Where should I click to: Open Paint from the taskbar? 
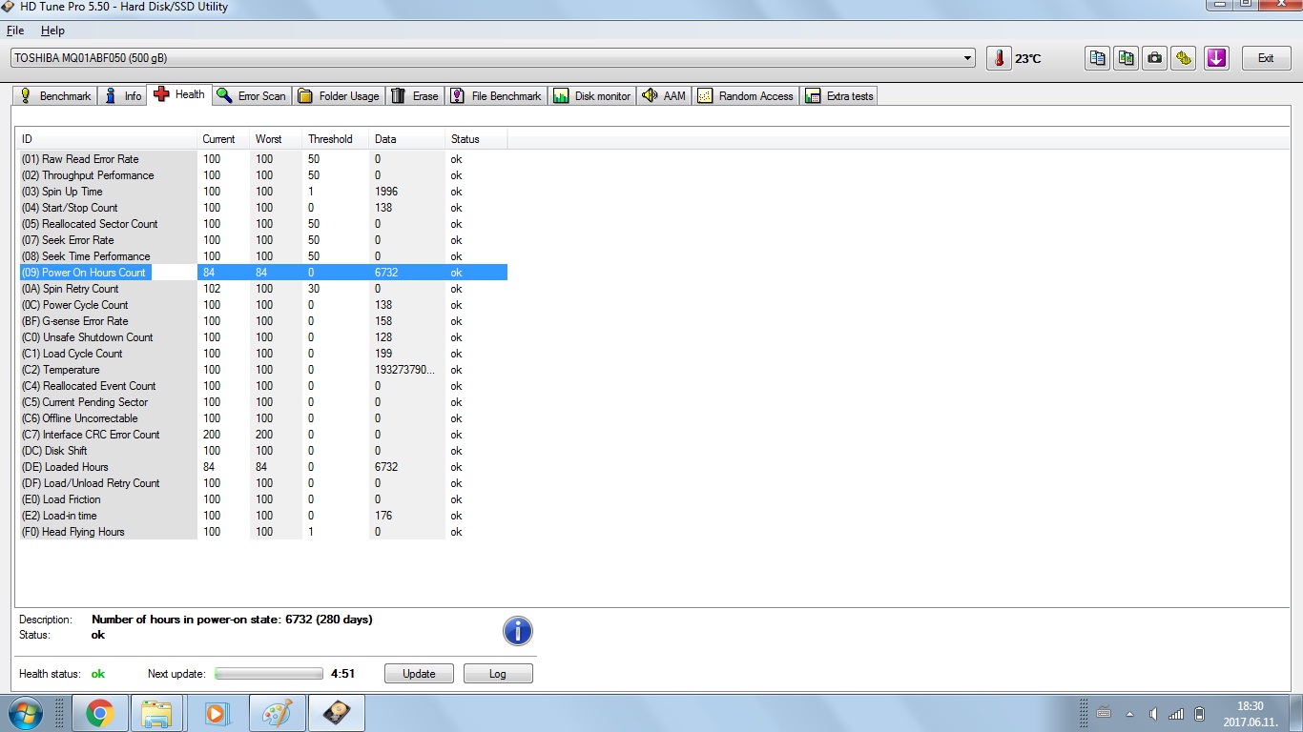tap(279, 713)
